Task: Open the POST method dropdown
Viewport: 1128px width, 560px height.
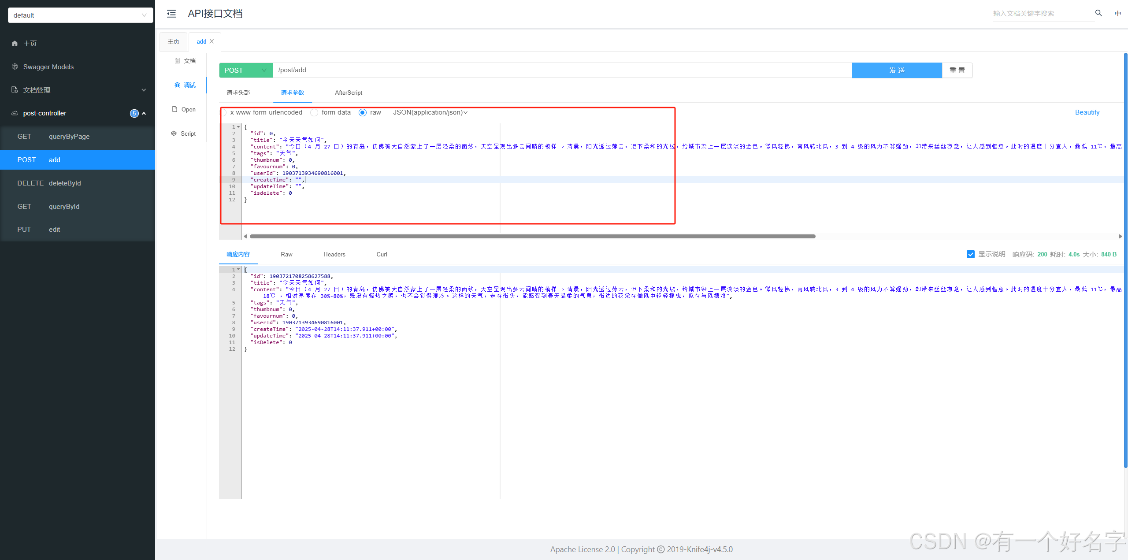Action: (x=245, y=70)
